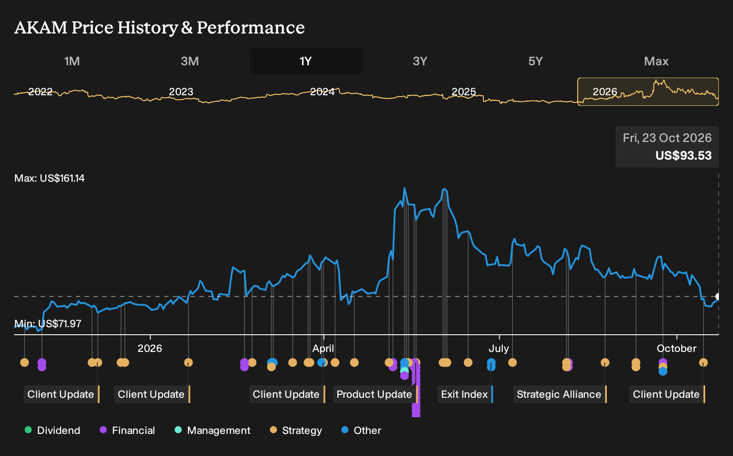Select the 1M time range tab
733x456 pixels.
[72, 61]
